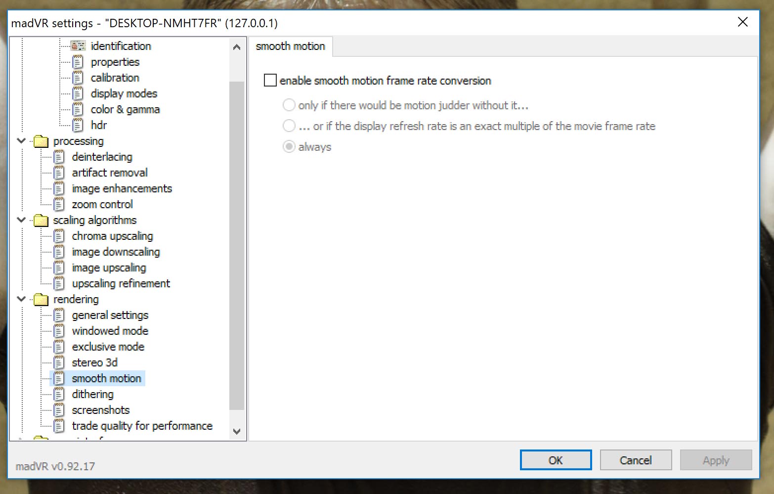Collapse the rendering tree node

pos(21,299)
